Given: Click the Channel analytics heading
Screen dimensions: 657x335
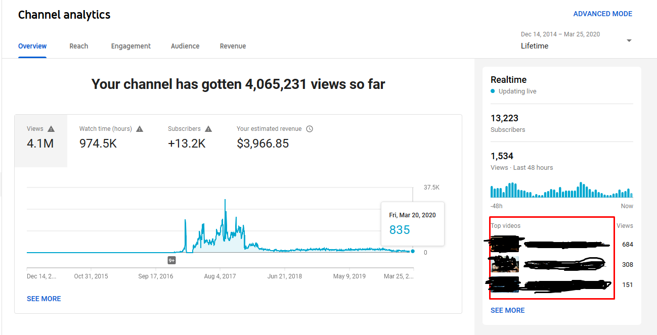Looking at the screenshot, I should coord(64,15).
